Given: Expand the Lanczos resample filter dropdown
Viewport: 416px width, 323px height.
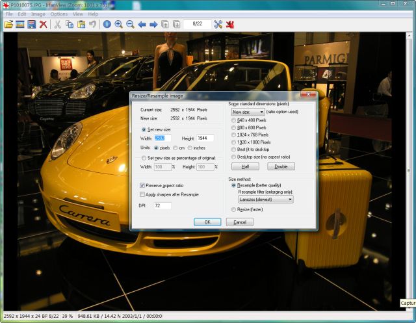Looking at the screenshot, I should tap(265, 200).
